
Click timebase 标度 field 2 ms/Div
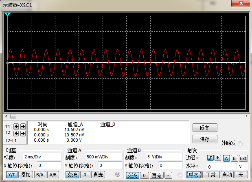[x=42, y=157]
